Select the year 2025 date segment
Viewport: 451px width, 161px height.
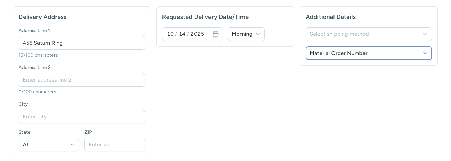[197, 34]
